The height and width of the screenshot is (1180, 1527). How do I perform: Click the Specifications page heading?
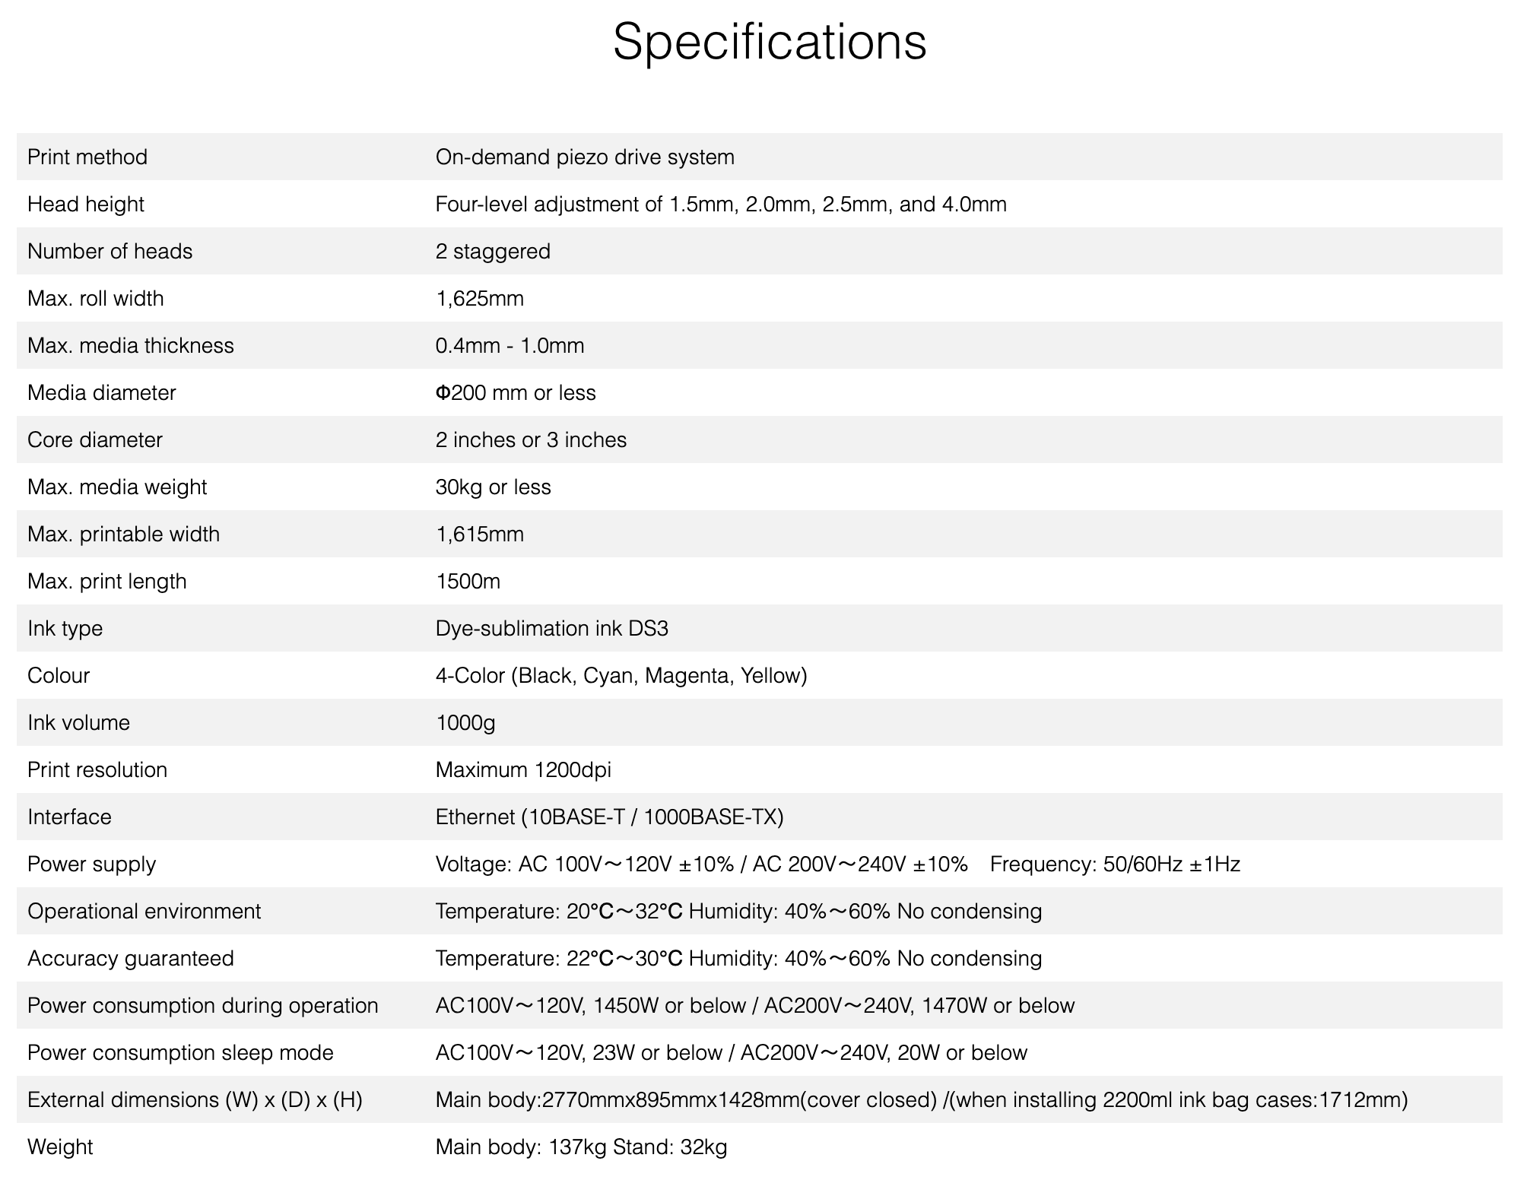coord(769,41)
